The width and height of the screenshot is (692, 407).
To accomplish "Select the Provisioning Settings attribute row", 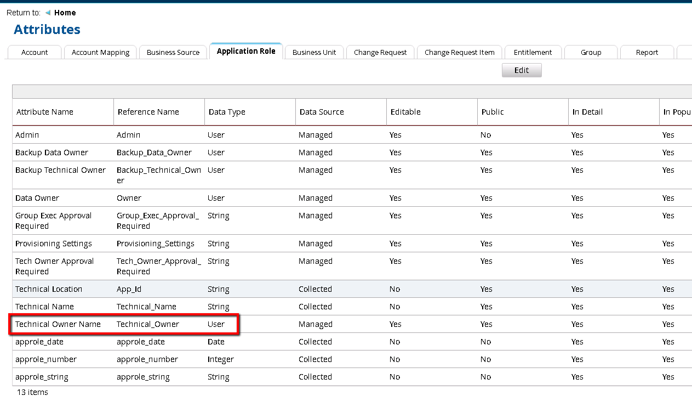I will (54, 244).
